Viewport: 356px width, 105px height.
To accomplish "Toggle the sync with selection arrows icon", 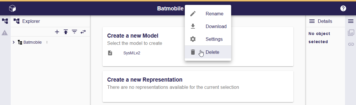I will [83, 32].
